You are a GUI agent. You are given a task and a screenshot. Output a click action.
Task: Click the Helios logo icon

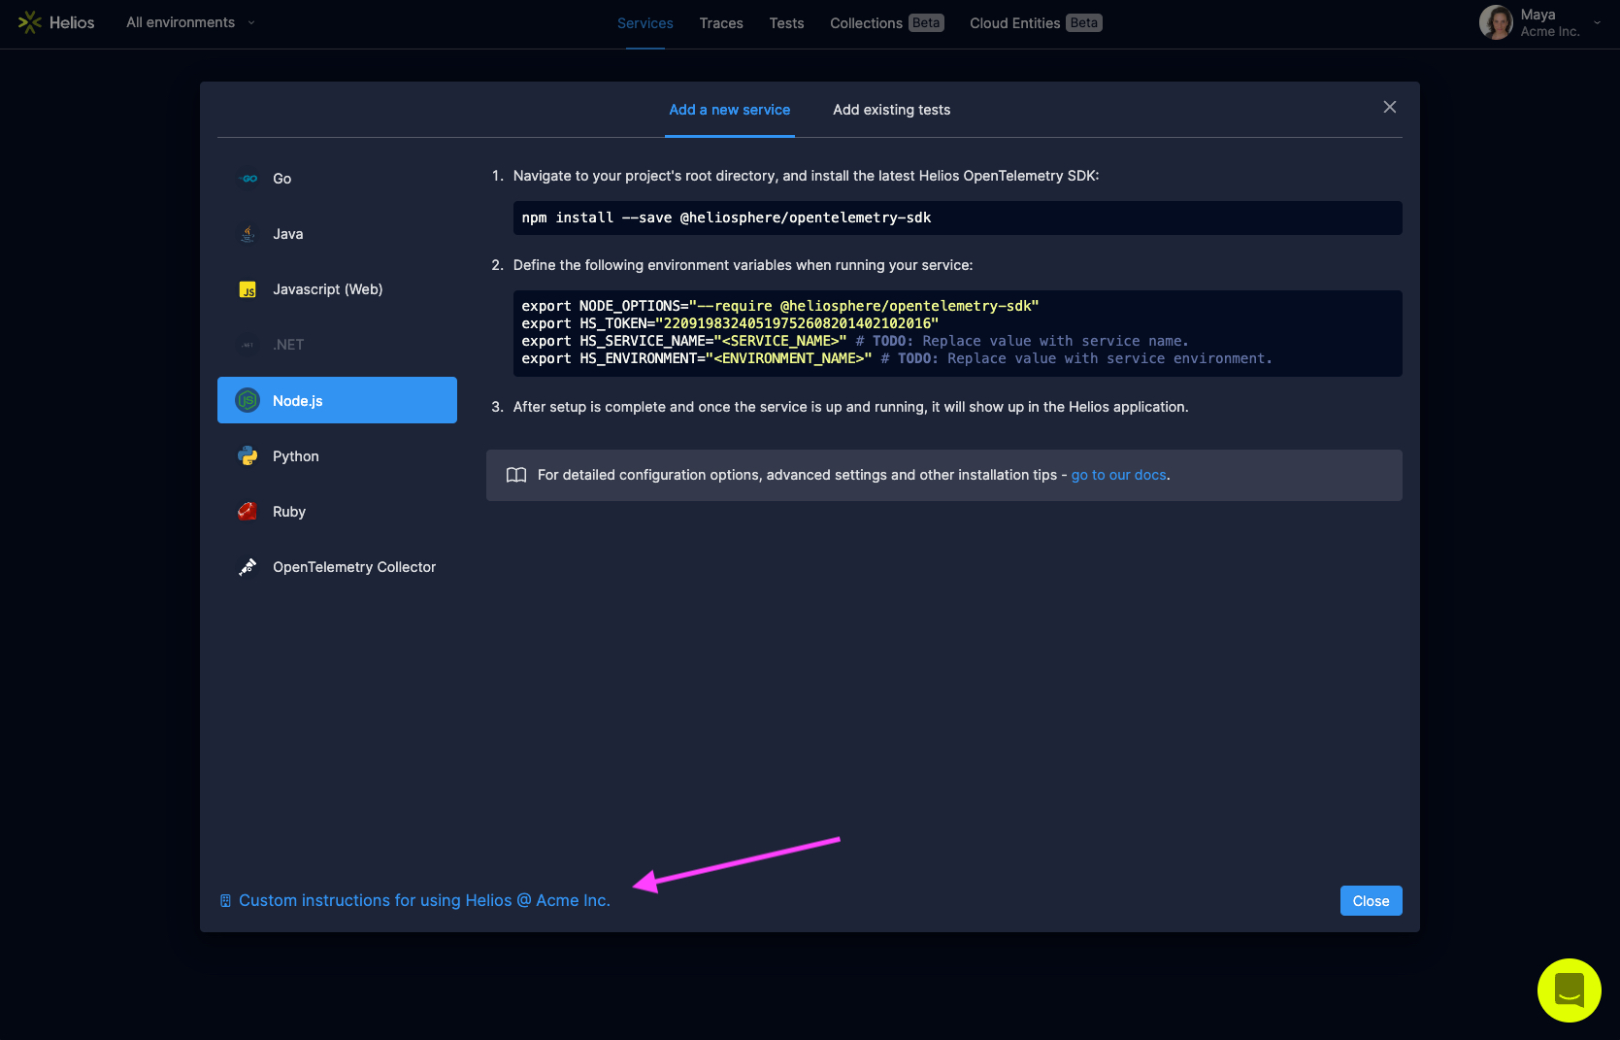click(x=30, y=22)
